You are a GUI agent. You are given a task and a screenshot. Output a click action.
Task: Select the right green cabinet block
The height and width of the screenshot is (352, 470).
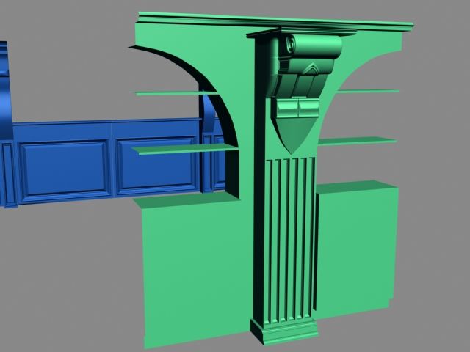pos(356,249)
